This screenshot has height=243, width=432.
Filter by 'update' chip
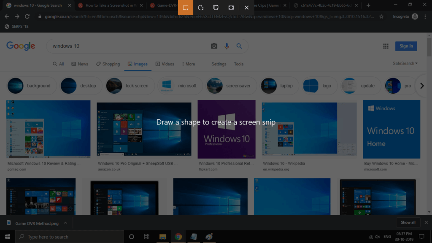pyautogui.click(x=360, y=86)
